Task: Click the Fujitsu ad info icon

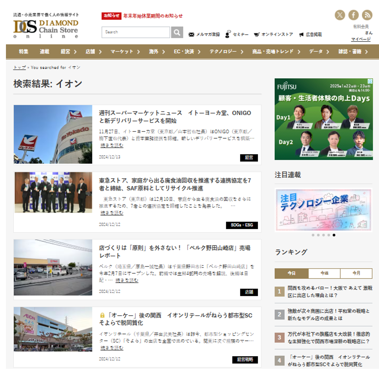Action: pos(370,81)
